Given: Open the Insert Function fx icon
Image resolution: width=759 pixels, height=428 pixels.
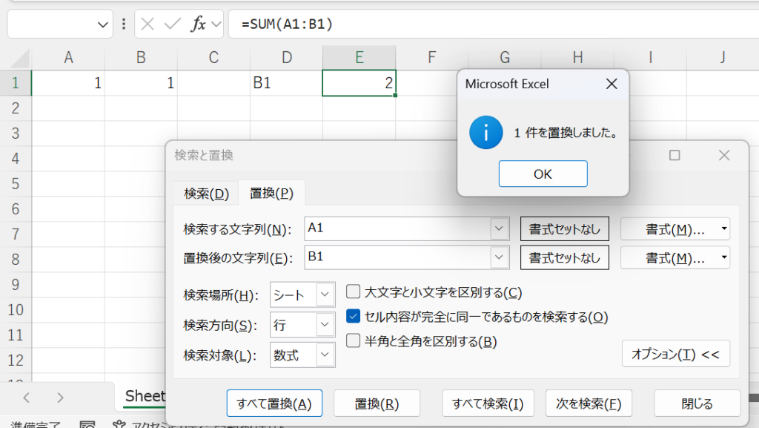Looking at the screenshot, I should tap(198, 24).
